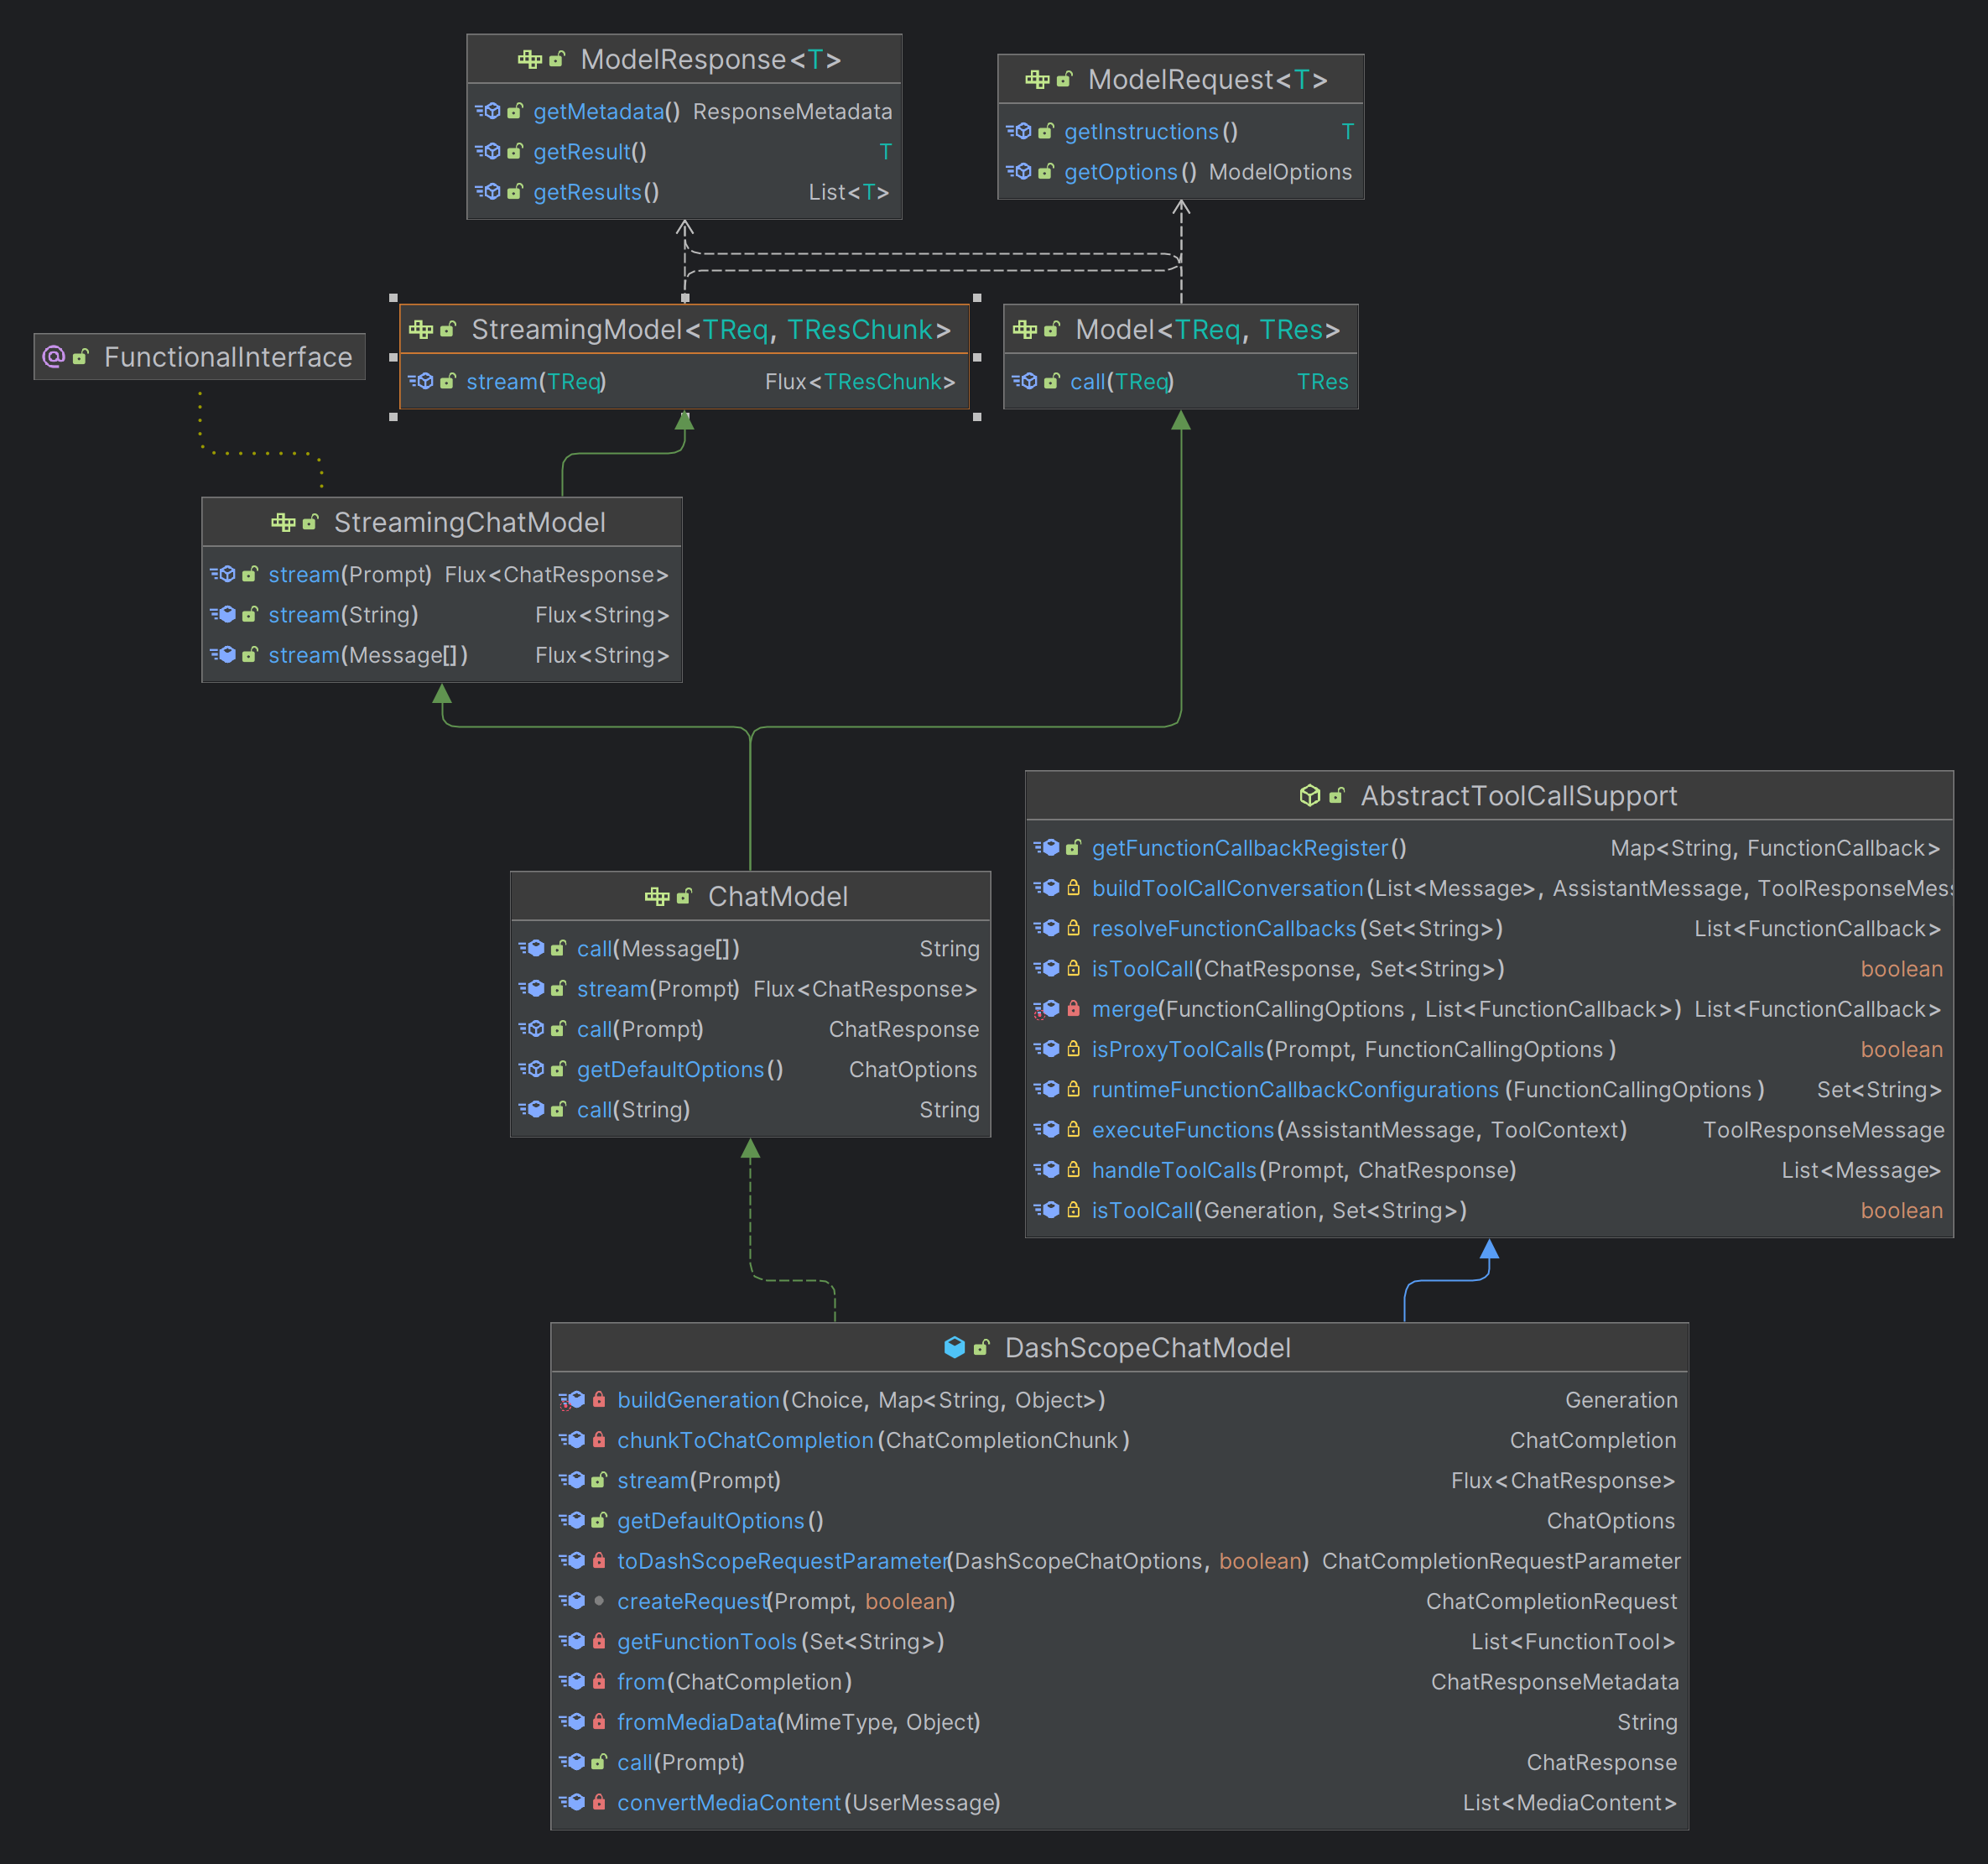Screen dimensions: 1988x1864
Task: Click the method icon of stream(String) row
Action: click(223, 615)
